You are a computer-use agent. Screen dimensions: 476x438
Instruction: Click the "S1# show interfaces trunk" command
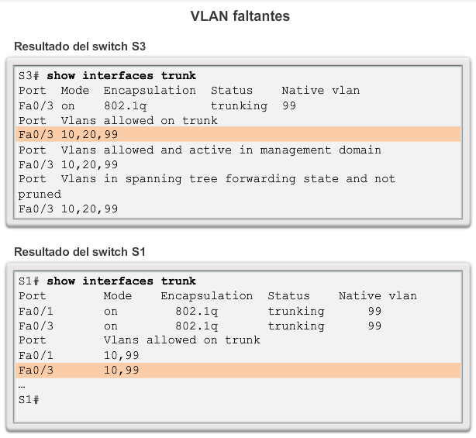107,281
